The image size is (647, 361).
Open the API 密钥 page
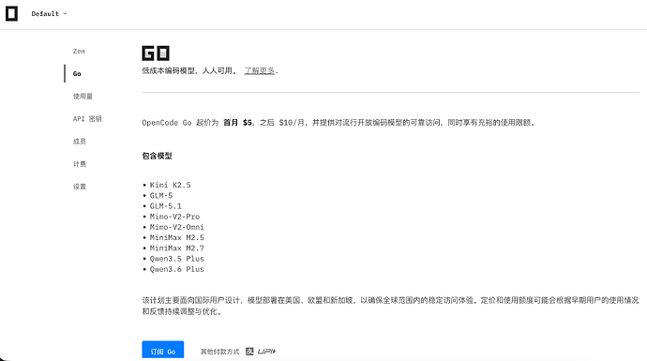click(x=87, y=119)
